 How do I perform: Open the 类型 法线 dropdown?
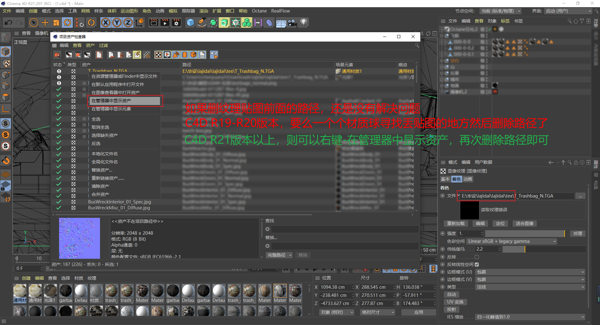pyautogui.click(x=530, y=287)
